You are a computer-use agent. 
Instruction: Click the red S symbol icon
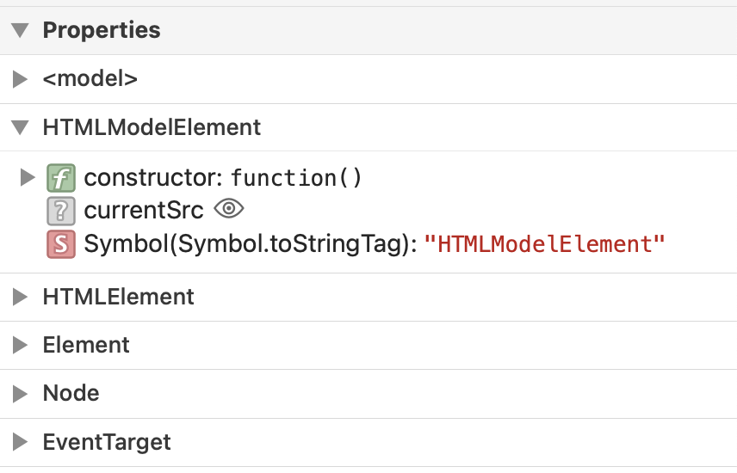pyautogui.click(x=60, y=244)
